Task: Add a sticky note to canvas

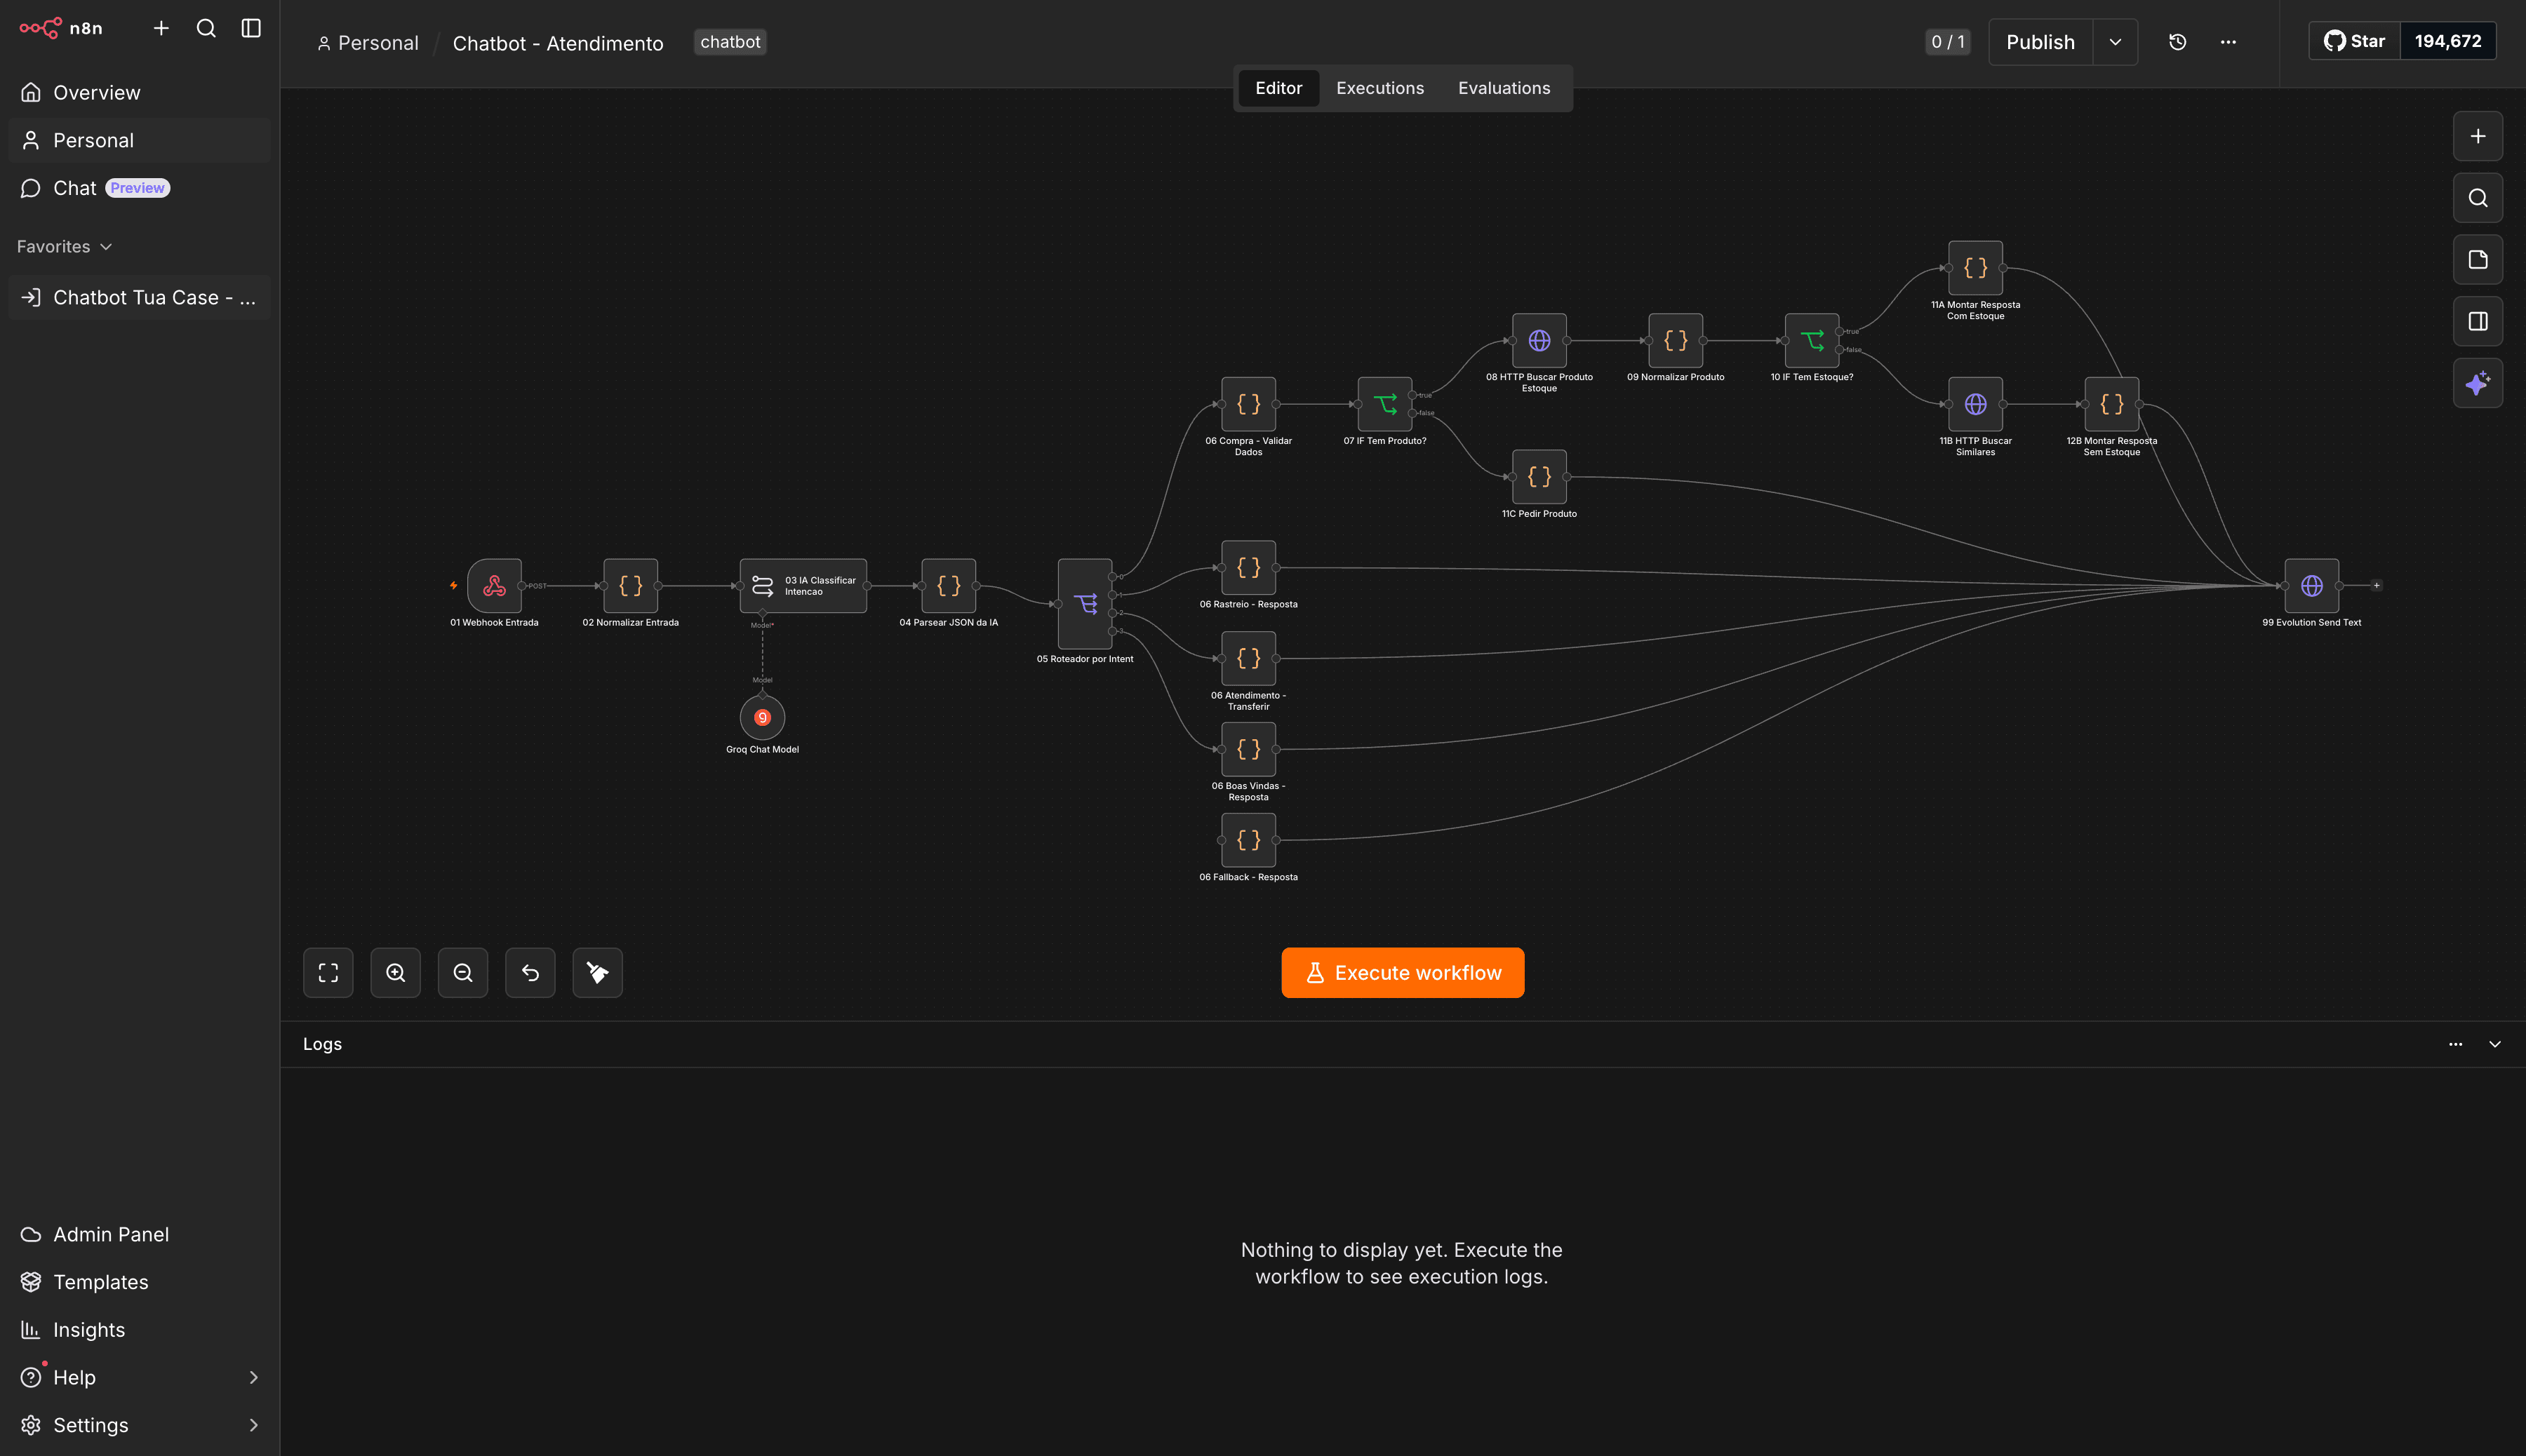Action: click(2478, 260)
